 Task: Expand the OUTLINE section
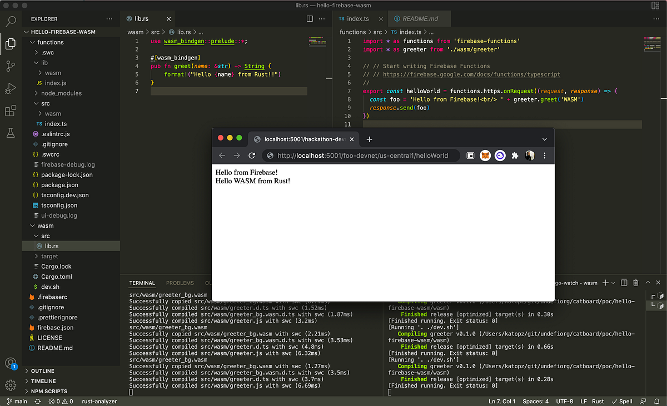pyautogui.click(x=43, y=371)
